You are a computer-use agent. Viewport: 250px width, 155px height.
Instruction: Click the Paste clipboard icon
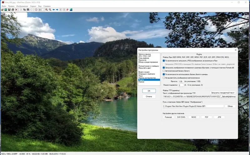[28, 10]
